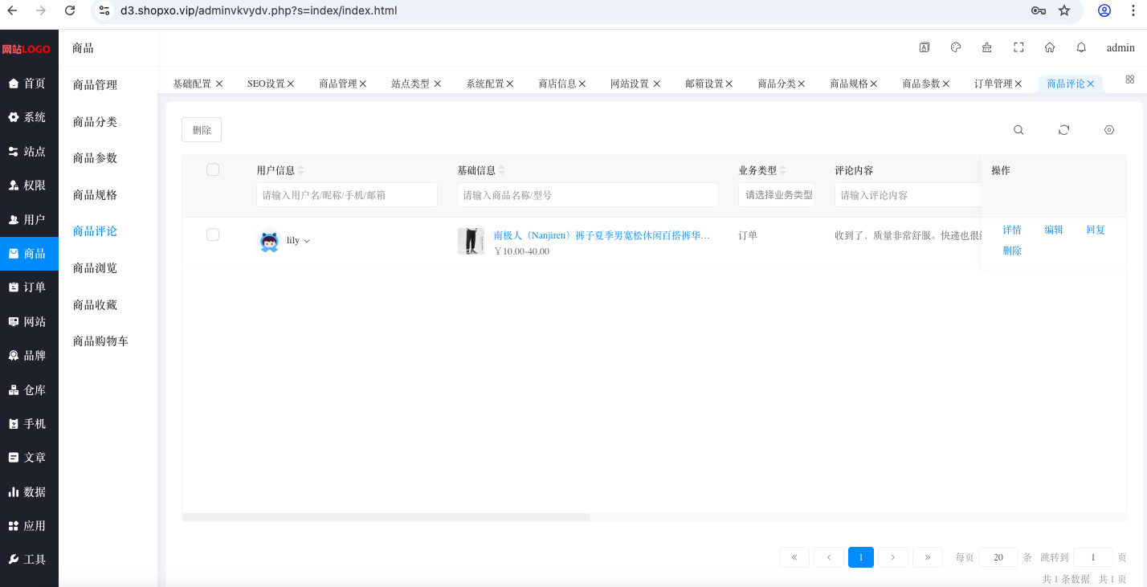Screen dimensions: 1147x587
Task: Open 商品浏览 in the submenu
Action: click(x=95, y=268)
